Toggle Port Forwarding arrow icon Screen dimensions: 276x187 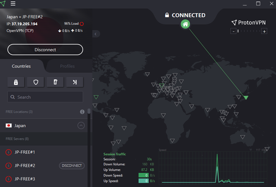click(x=75, y=82)
